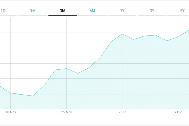The height and width of the screenshot is (126, 189).
Task: Click the 18 Nov date label
Action: 10,112
